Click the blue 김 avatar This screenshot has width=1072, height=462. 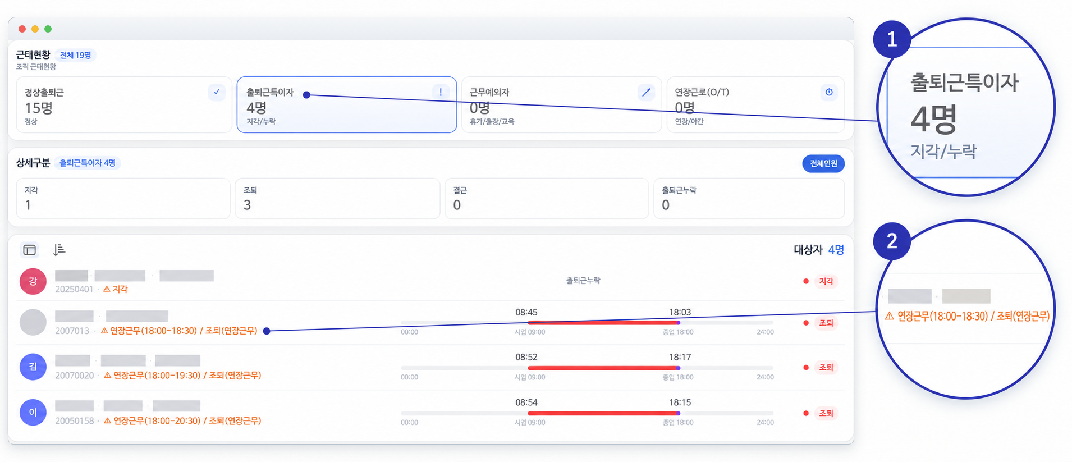coord(33,367)
